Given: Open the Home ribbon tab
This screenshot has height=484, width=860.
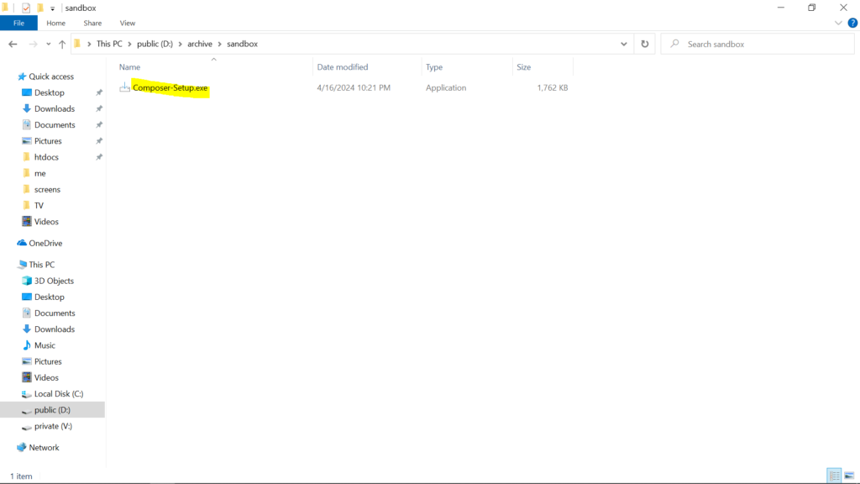Looking at the screenshot, I should (x=56, y=23).
